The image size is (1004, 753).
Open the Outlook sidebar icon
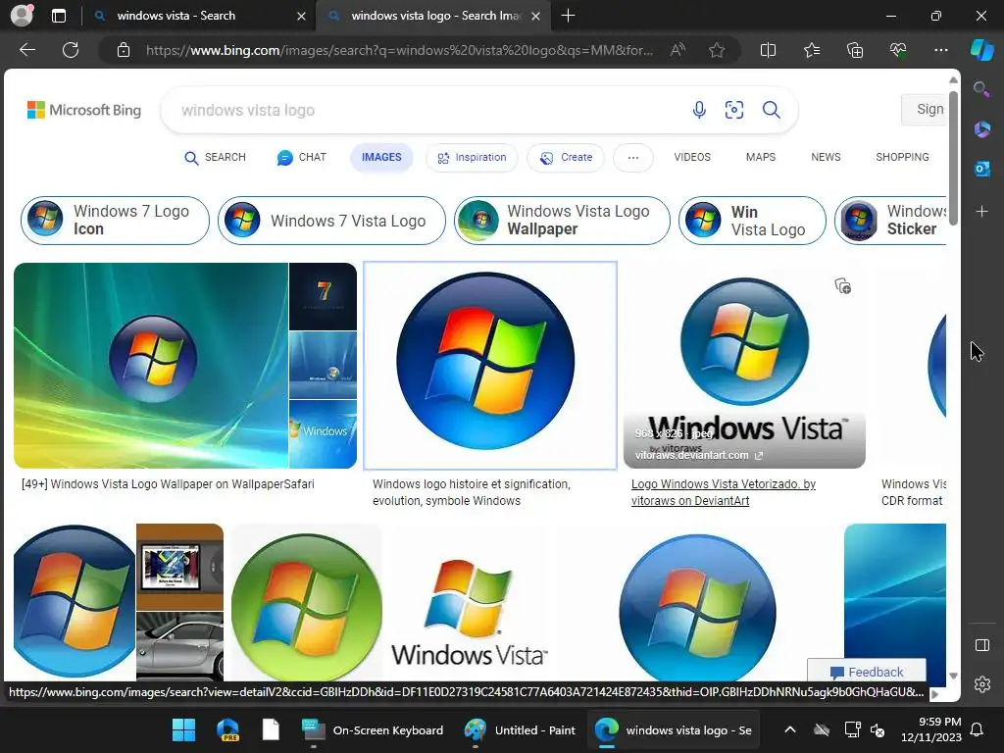click(x=981, y=169)
